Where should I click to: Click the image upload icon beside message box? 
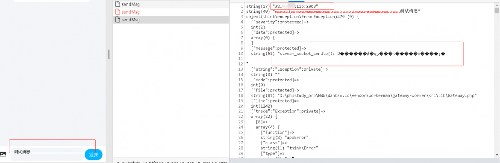(x=3, y=154)
